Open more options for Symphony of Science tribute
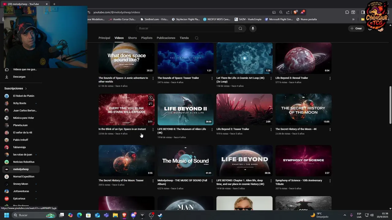Image resolution: width=392 pixels, height=220 pixels. click(330, 181)
